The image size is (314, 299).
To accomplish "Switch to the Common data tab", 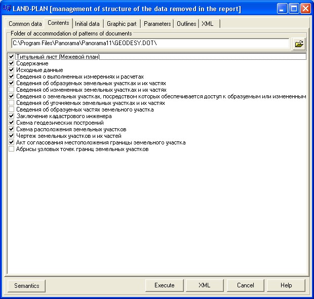I will click(25, 24).
